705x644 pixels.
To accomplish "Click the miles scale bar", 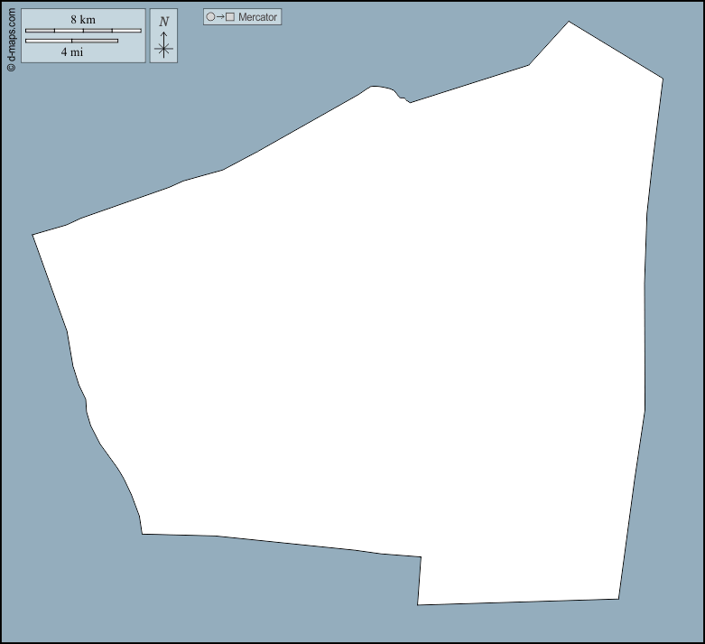I will click(71, 41).
